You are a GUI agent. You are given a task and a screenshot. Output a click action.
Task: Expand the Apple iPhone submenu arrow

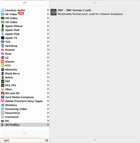pyautogui.click(x=48, y=26)
